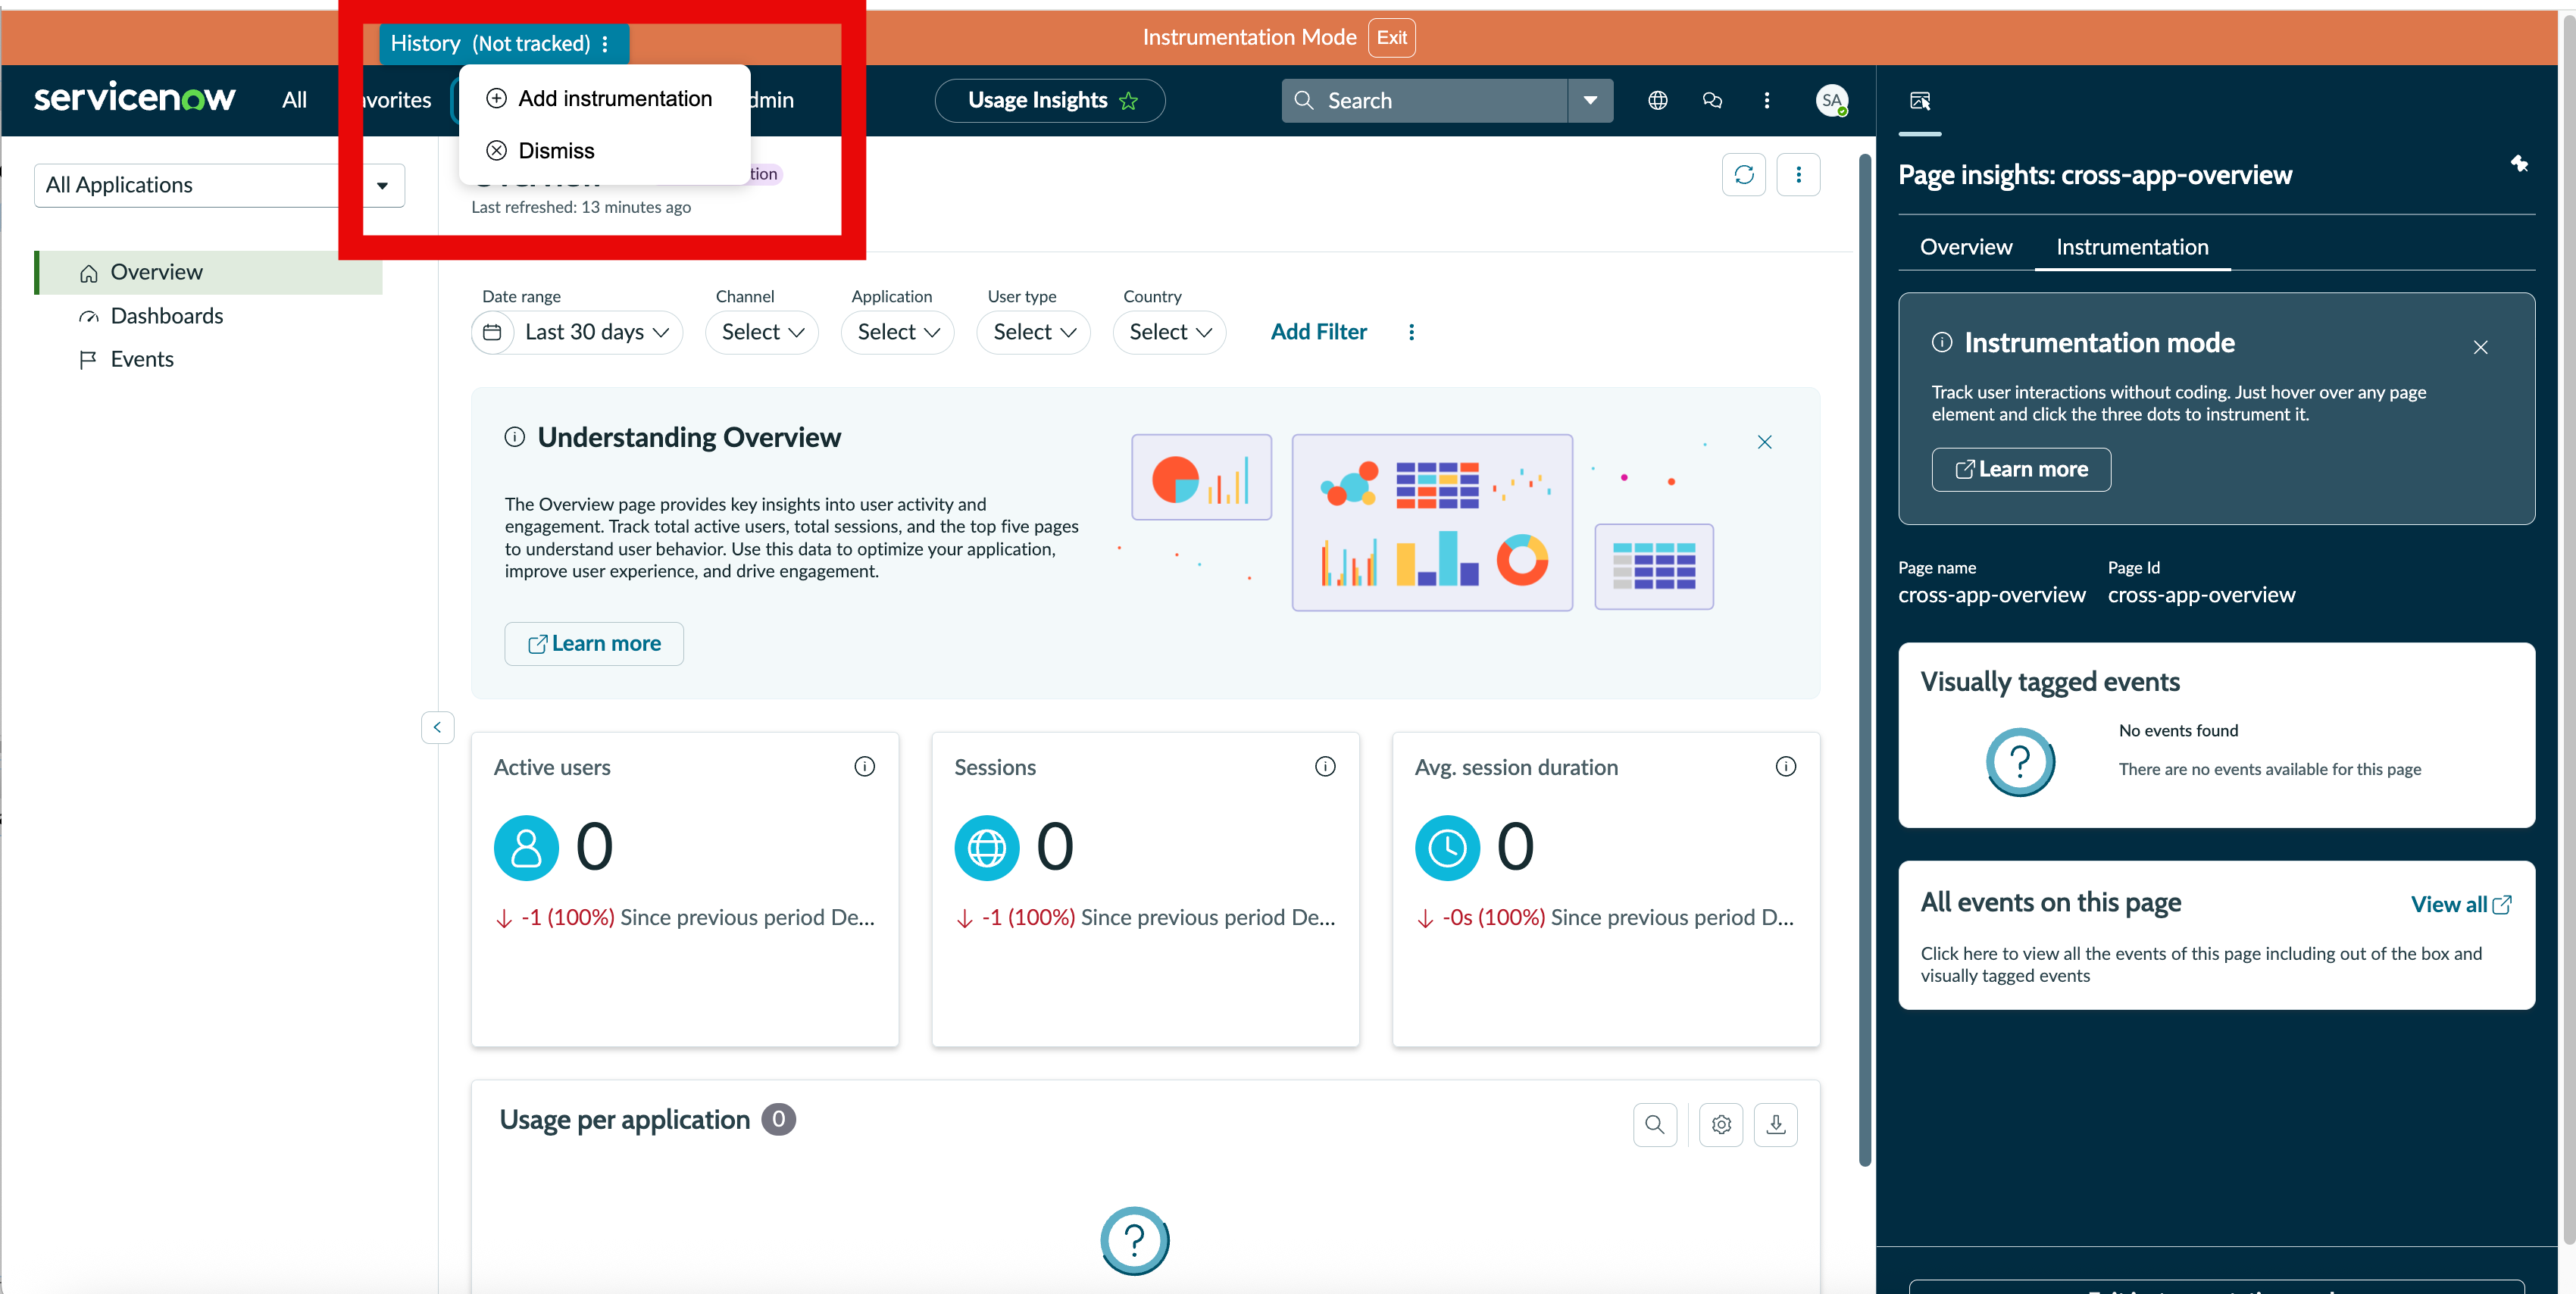The height and width of the screenshot is (1294, 2576).
Task: Open the All Applications dropdown
Action: point(219,185)
